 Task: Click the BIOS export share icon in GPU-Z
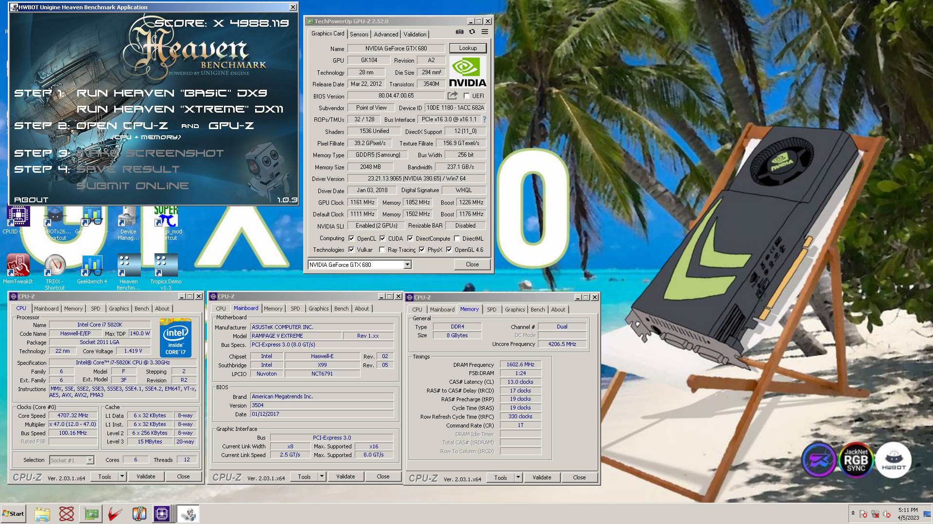coord(452,96)
